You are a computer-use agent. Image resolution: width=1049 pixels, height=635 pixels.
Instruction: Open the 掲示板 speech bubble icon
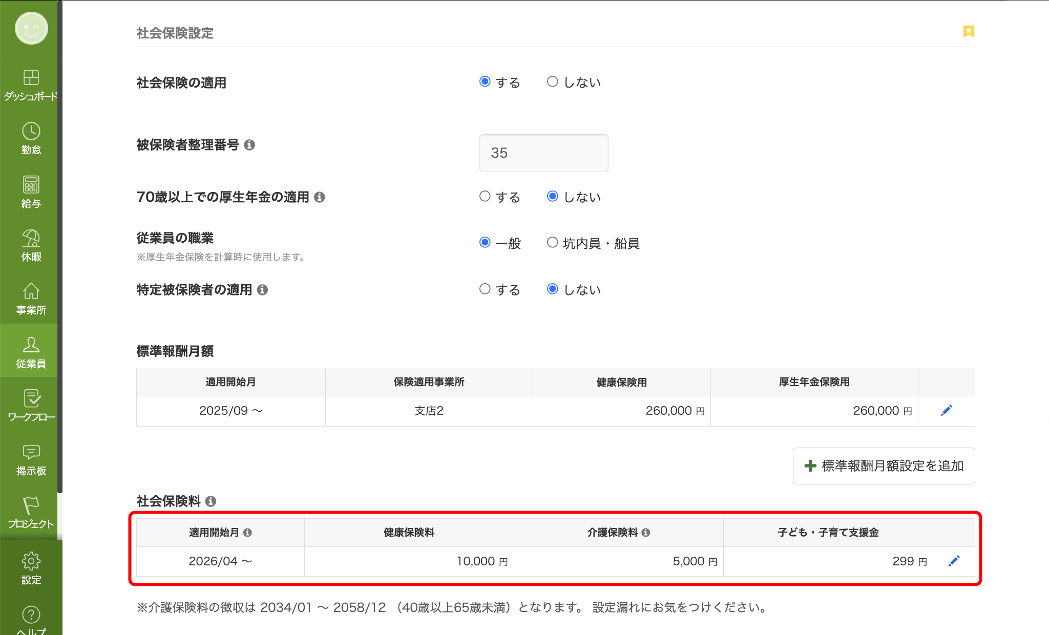[30, 452]
